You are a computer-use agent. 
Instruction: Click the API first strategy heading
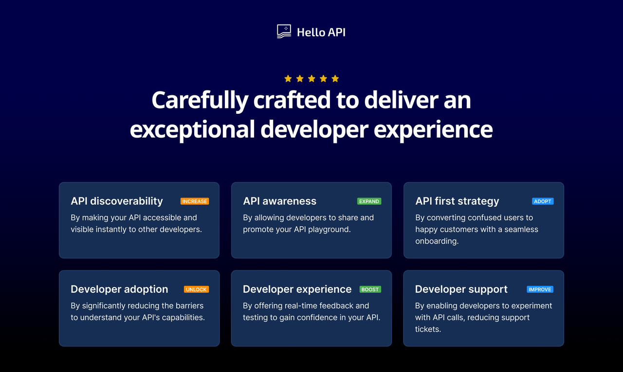click(x=457, y=201)
